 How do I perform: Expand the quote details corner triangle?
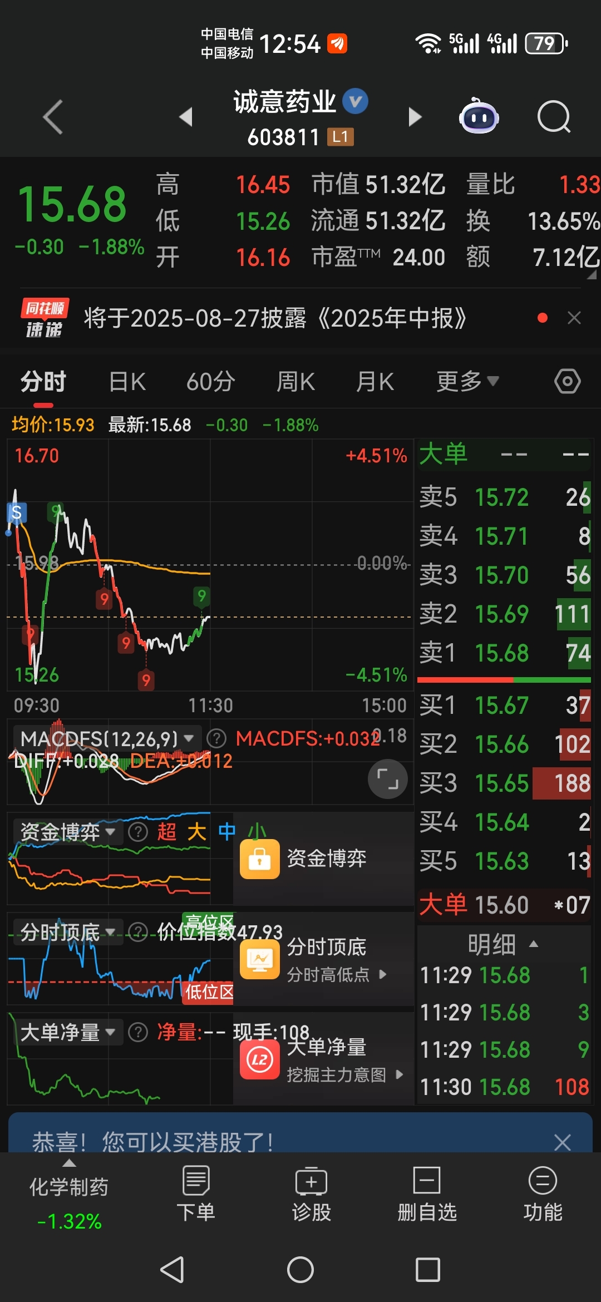tap(591, 274)
